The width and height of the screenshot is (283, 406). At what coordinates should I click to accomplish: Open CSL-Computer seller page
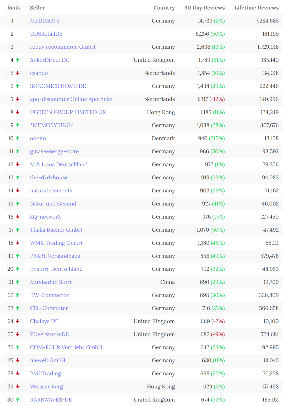coord(49,308)
